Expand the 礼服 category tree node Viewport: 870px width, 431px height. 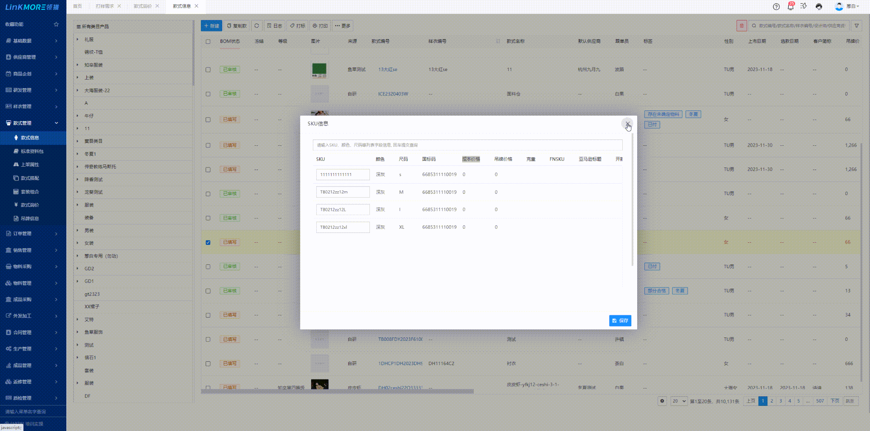(77, 40)
